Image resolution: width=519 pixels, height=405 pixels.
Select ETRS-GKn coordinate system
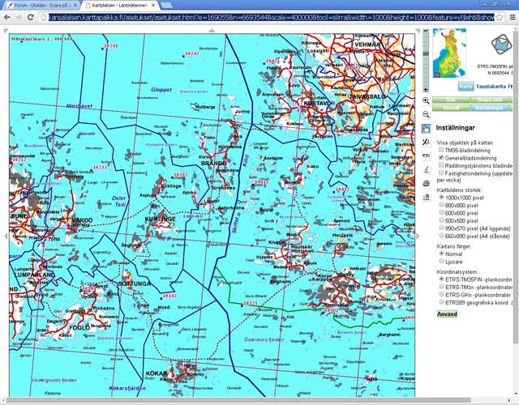coord(441,295)
